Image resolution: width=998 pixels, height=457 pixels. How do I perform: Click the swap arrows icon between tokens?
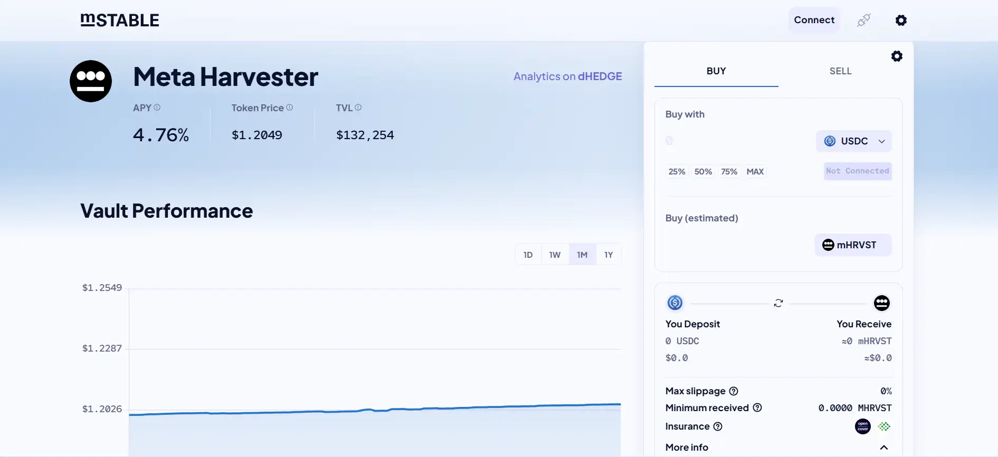click(778, 303)
